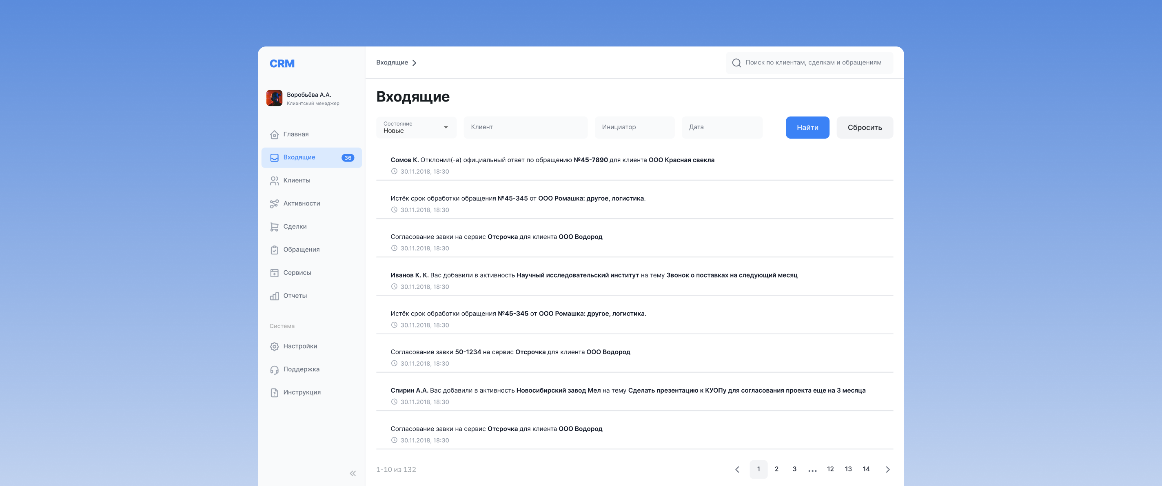Go to page 12

click(830, 469)
